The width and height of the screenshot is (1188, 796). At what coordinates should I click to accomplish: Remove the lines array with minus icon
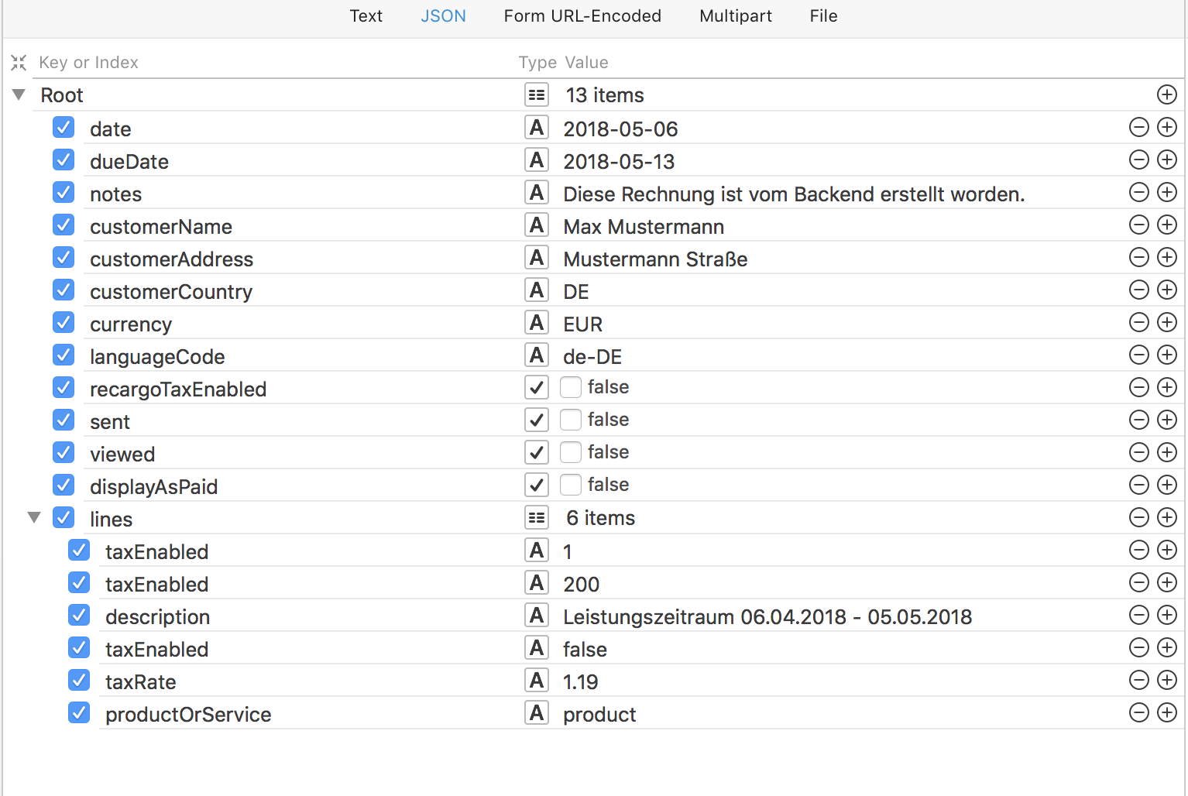pos(1138,517)
